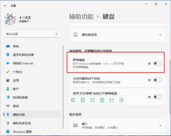Click the keyboard icon beside 键入
This screenshot has width=171, height=136.
pyautogui.click(x=75, y=125)
